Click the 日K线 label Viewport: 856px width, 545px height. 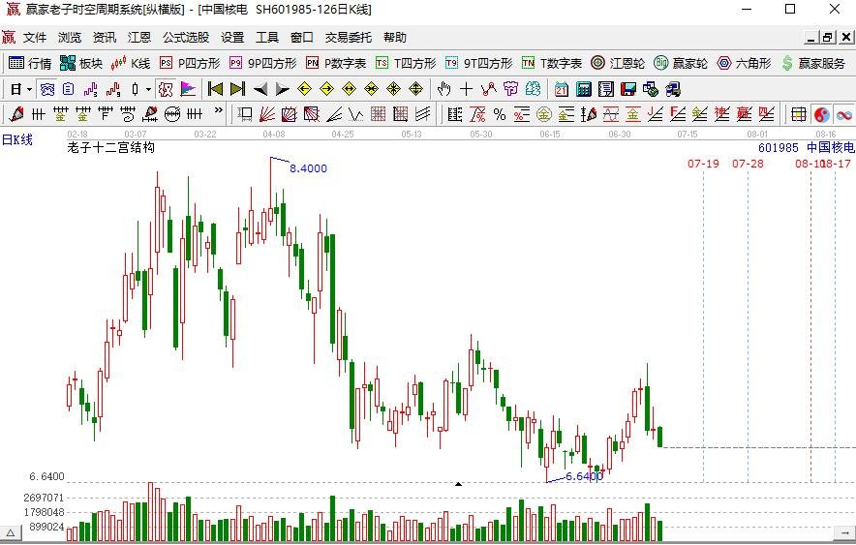pyautogui.click(x=16, y=139)
